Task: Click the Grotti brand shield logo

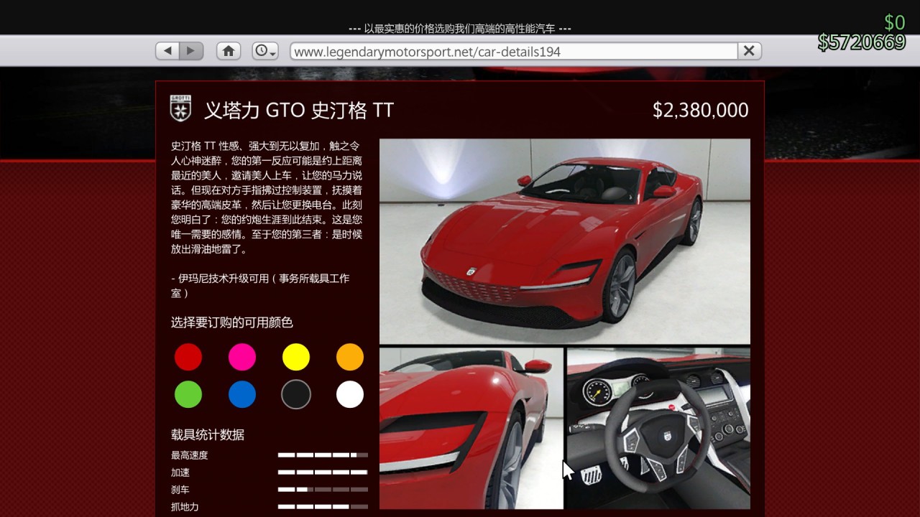Action: click(180, 109)
